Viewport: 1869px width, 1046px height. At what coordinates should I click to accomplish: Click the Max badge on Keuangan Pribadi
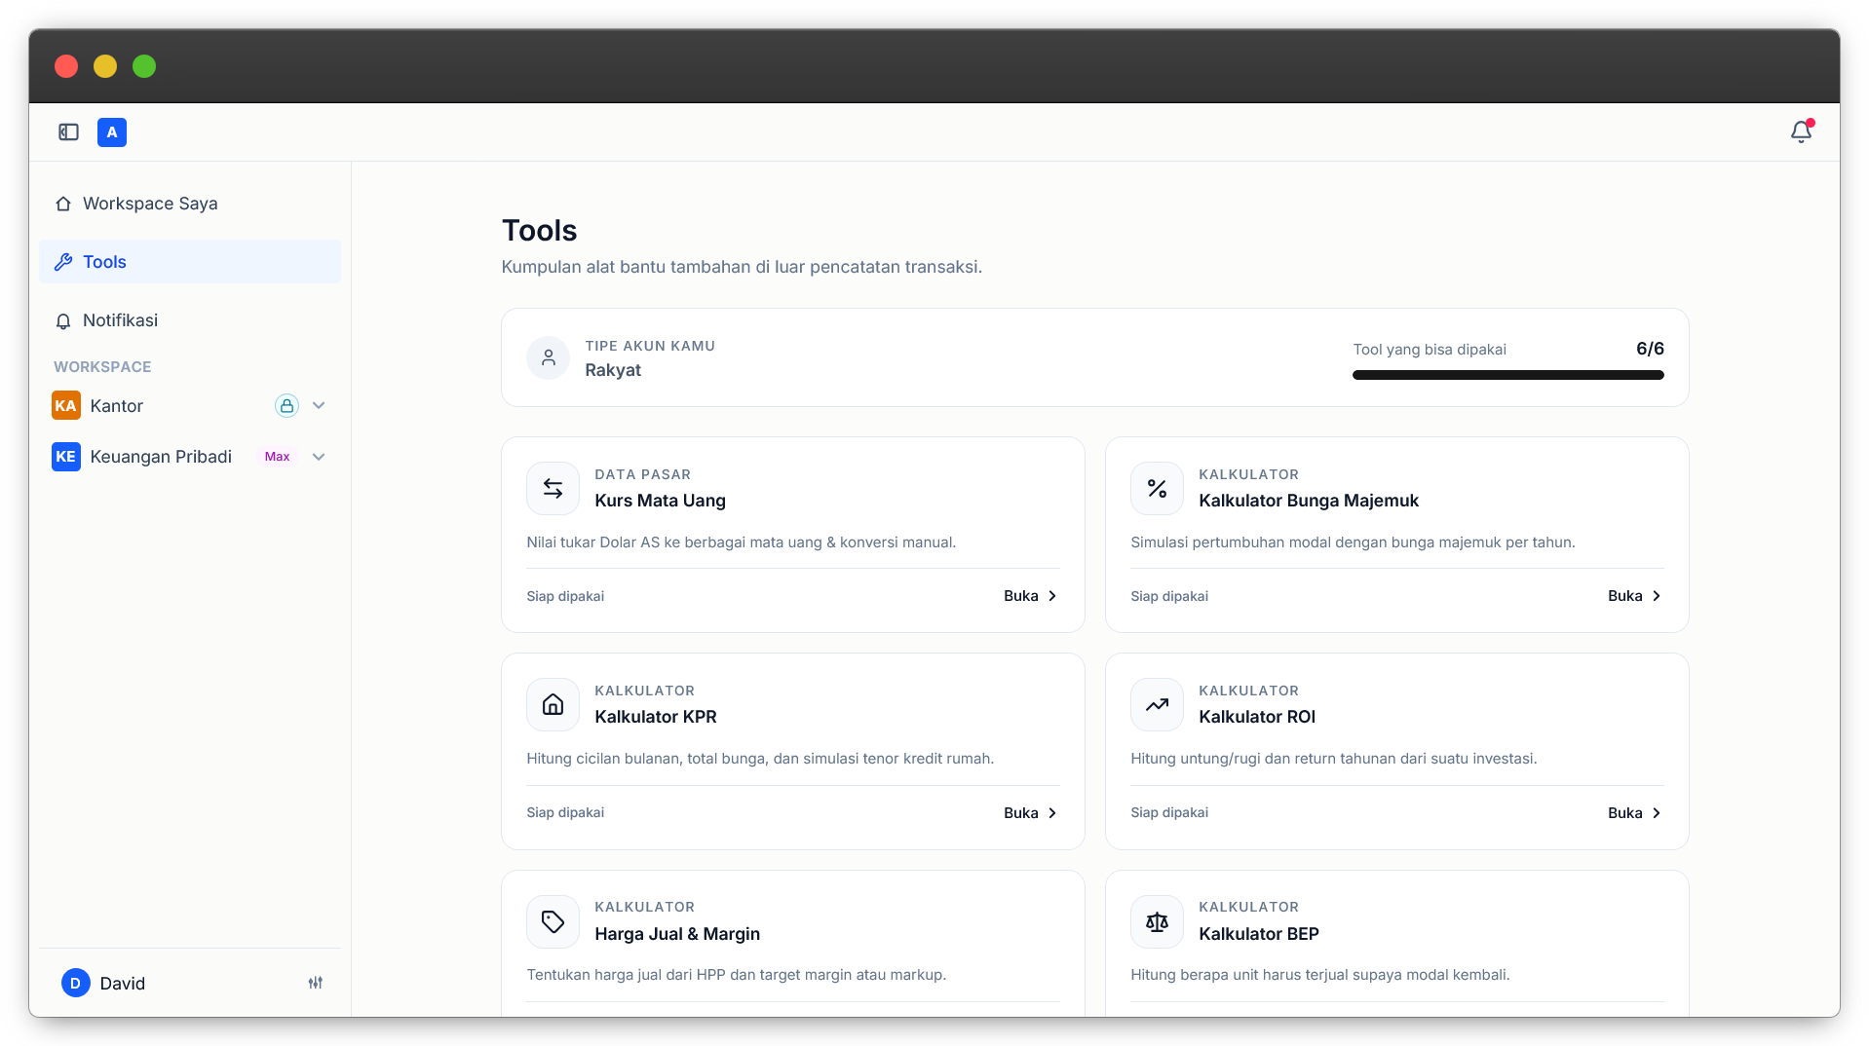coord(278,457)
